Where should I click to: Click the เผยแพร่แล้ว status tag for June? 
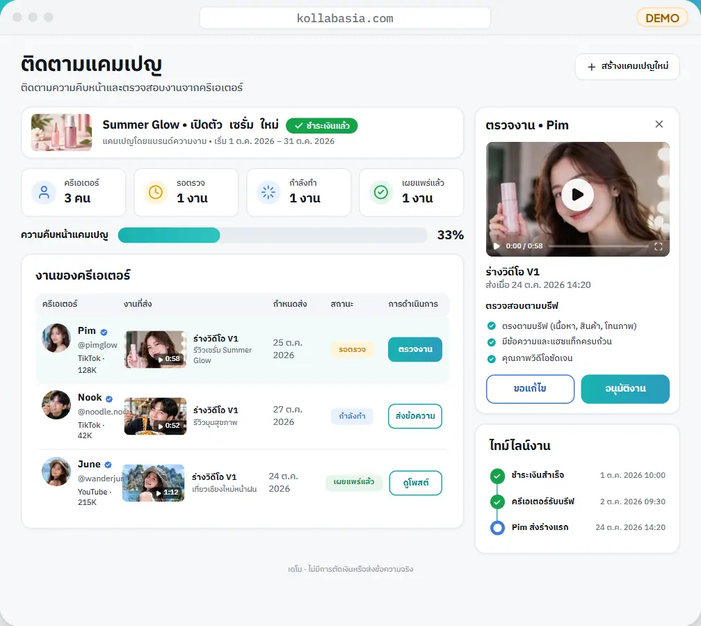point(354,482)
